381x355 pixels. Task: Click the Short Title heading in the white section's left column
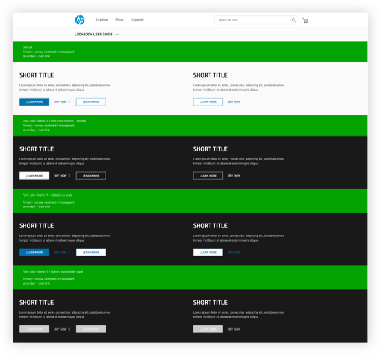(x=37, y=75)
